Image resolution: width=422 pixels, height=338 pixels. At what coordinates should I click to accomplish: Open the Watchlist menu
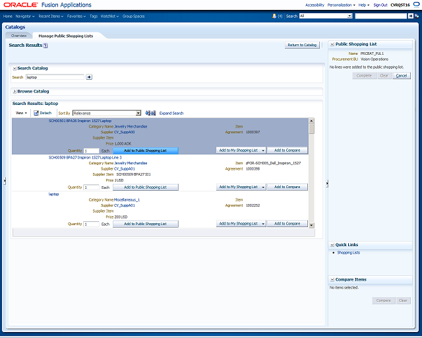(x=109, y=16)
